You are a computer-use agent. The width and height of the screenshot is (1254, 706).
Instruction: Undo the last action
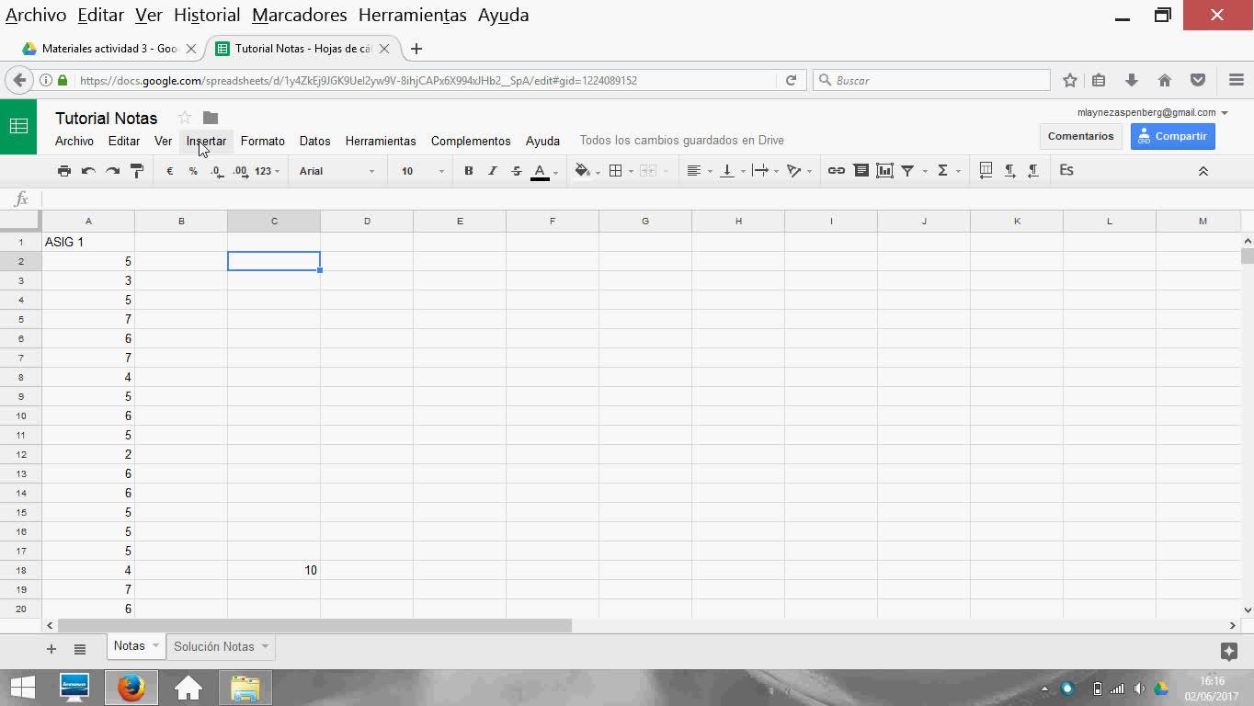(88, 171)
